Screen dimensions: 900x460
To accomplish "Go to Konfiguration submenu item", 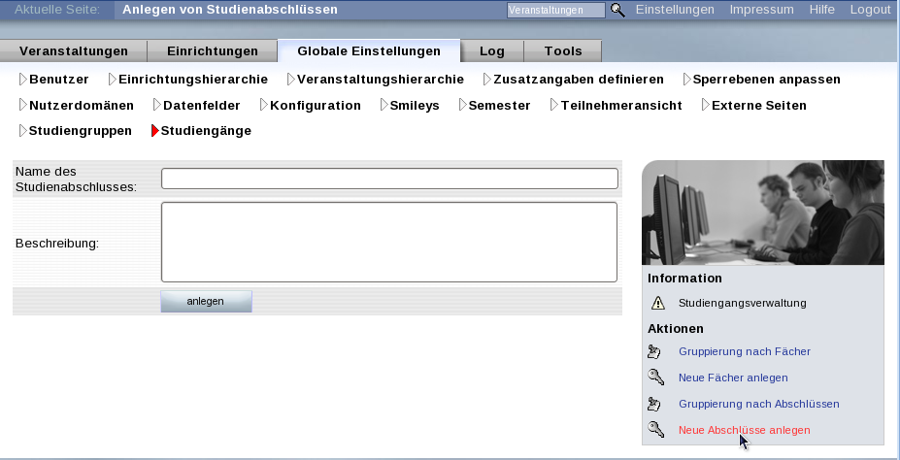I will point(315,105).
